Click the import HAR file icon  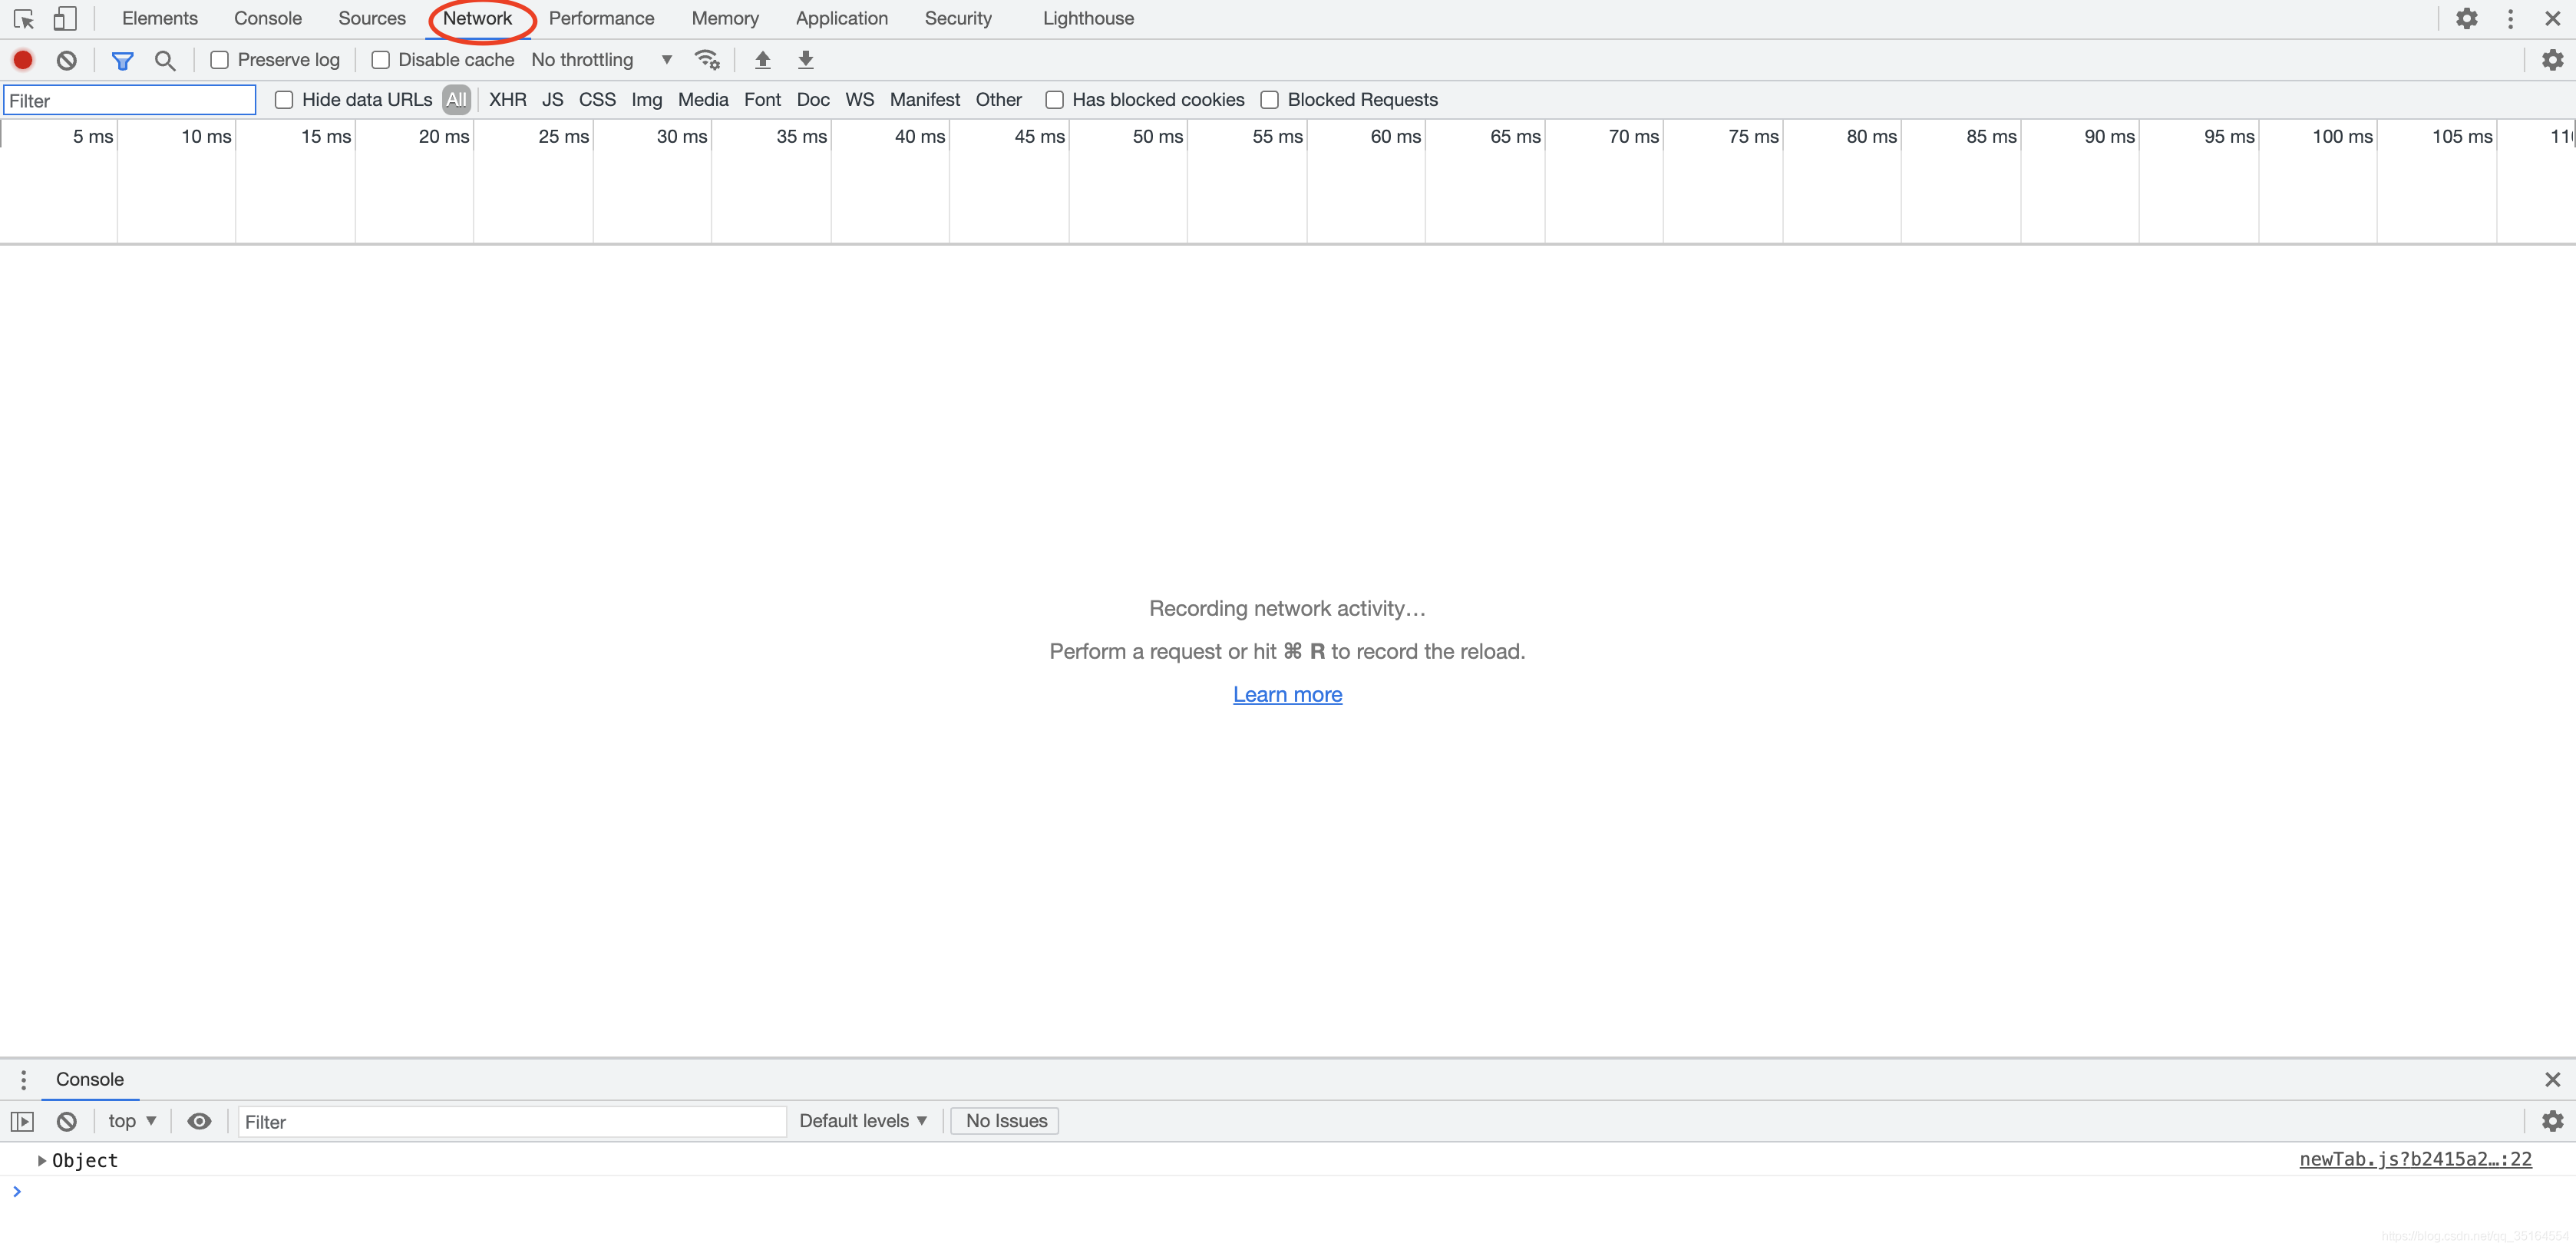click(762, 59)
